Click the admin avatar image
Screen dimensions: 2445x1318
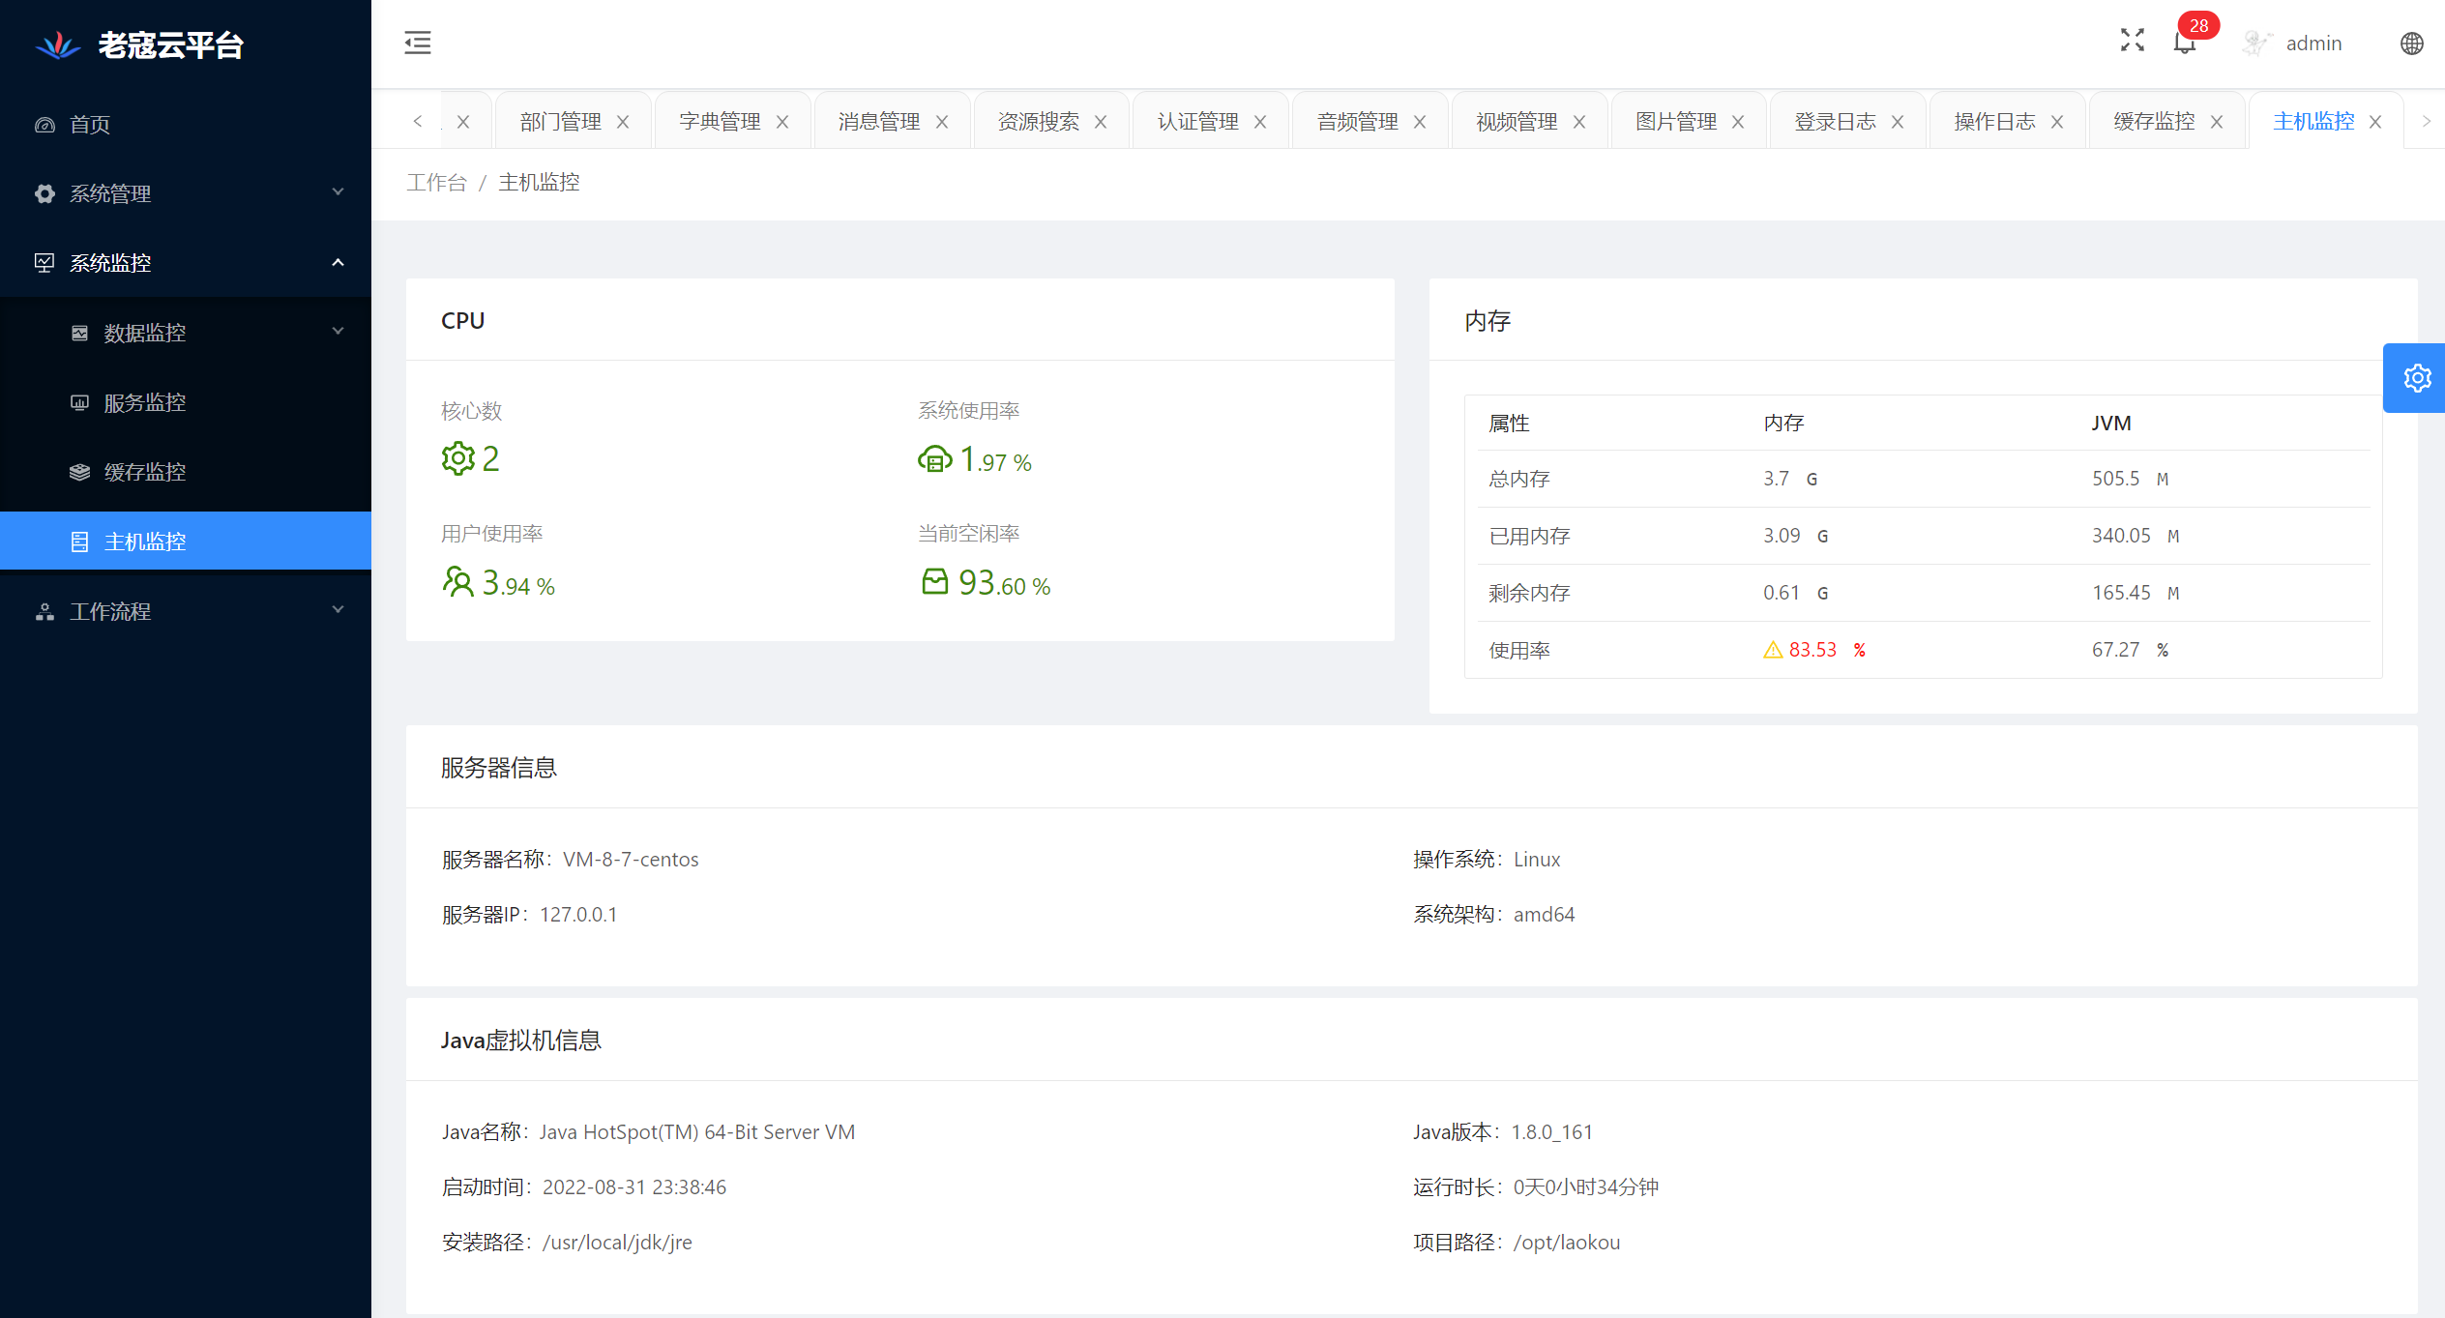(x=2255, y=44)
